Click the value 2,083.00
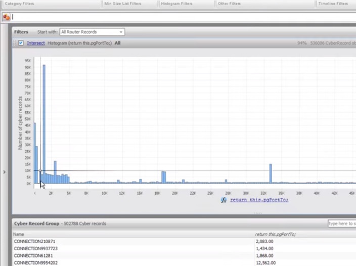Screen dimensions: 356x266 [264, 241]
